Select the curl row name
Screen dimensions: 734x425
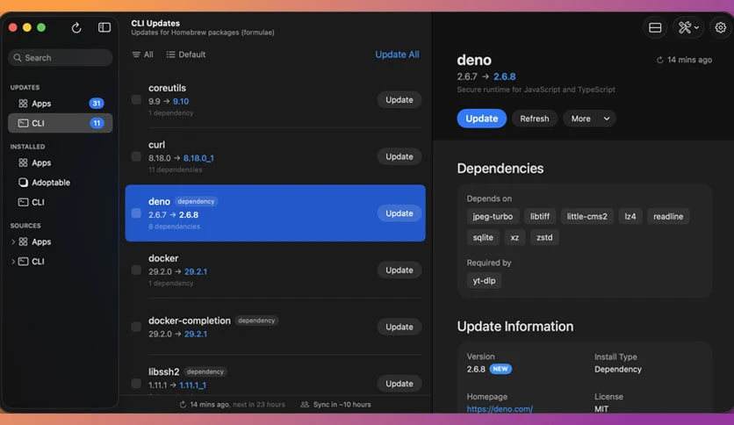pyautogui.click(x=157, y=145)
